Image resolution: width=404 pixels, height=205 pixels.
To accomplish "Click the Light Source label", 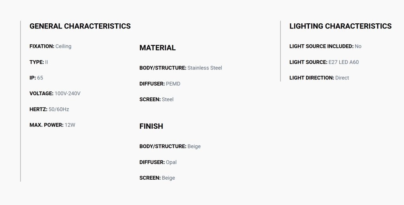I will coord(308,62).
